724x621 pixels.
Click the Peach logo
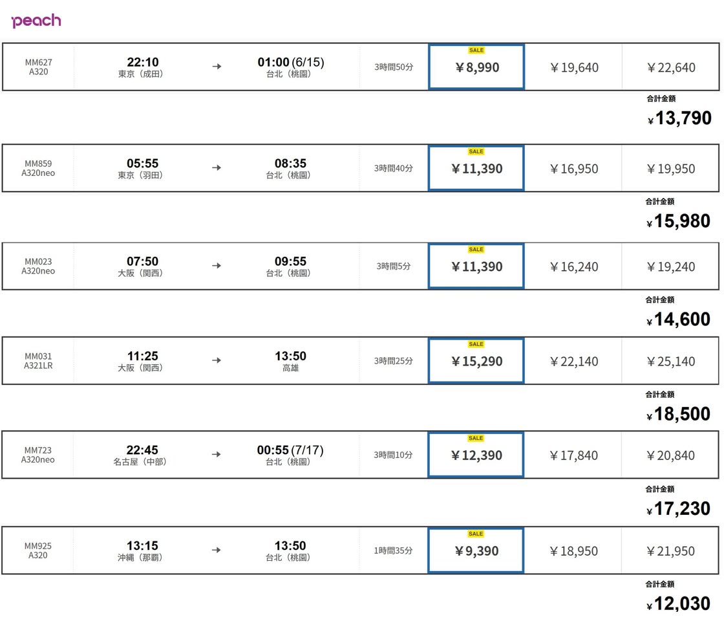point(36,21)
